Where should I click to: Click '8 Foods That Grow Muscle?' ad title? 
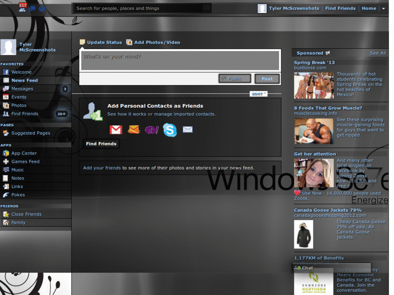pos(328,108)
